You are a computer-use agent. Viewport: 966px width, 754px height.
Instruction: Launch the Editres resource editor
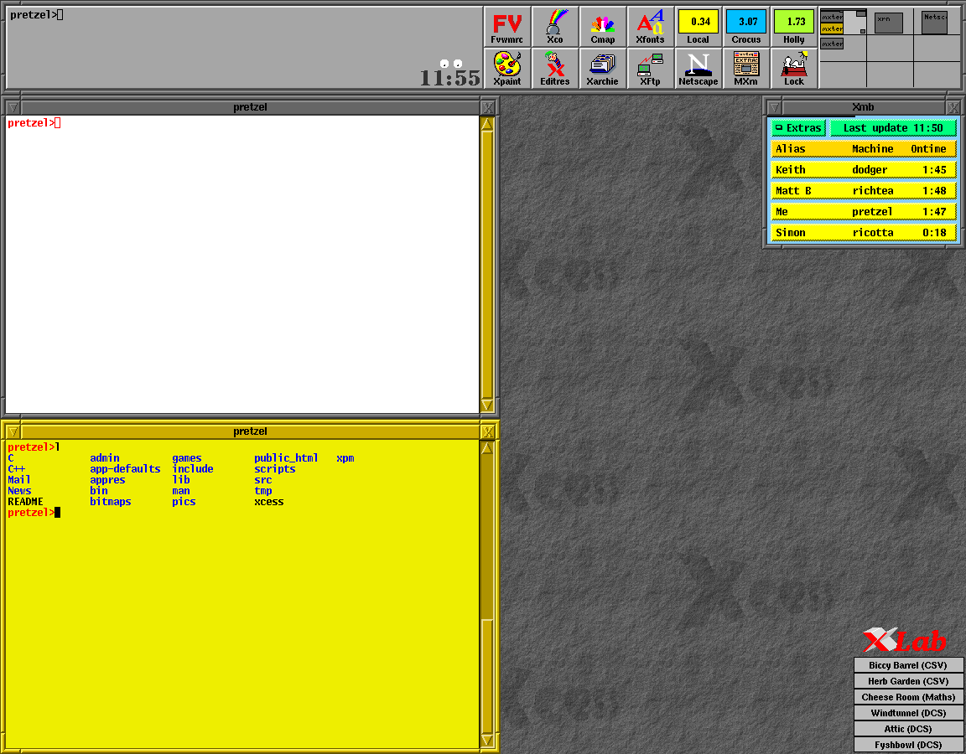pos(555,69)
